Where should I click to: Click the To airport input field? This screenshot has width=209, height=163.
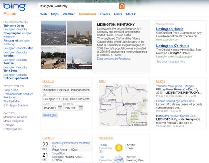coord(66,99)
